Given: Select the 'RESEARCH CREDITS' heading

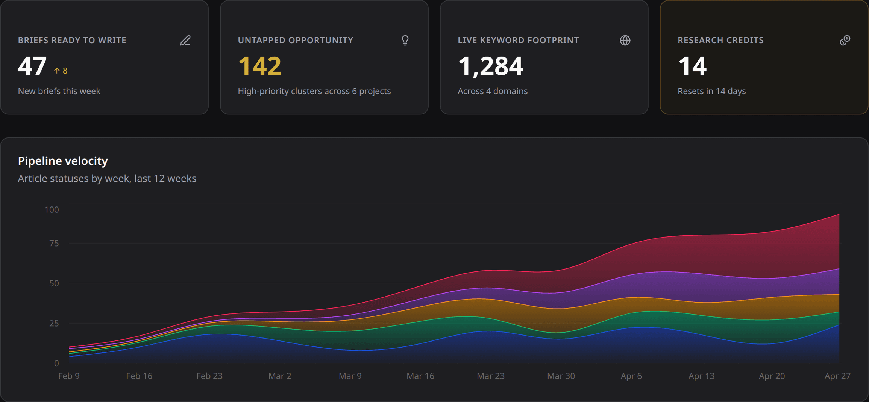Looking at the screenshot, I should (x=720, y=40).
